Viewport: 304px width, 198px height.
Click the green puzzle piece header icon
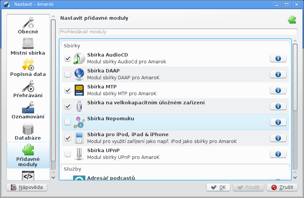[x=292, y=20]
